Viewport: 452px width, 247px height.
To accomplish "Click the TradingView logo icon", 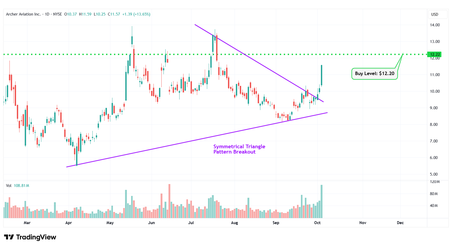I will 9,237.
